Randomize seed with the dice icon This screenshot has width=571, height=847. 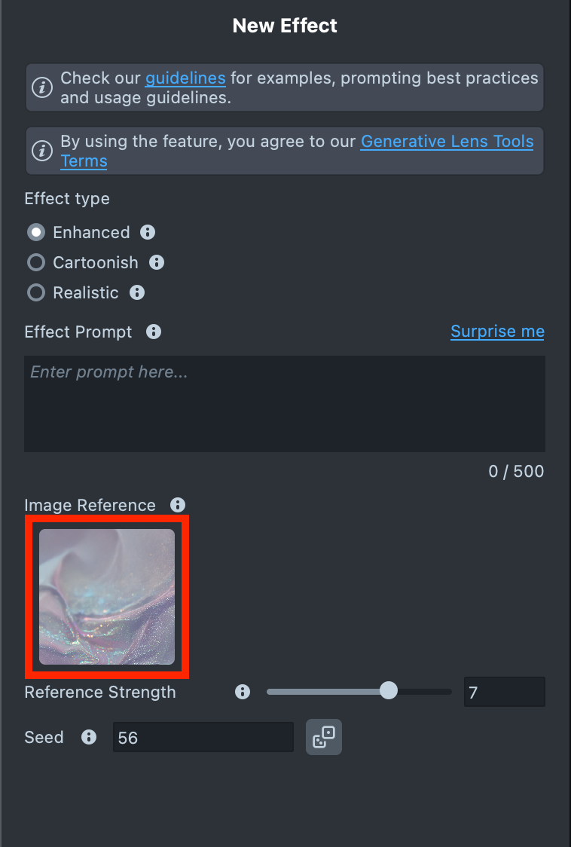coord(324,737)
